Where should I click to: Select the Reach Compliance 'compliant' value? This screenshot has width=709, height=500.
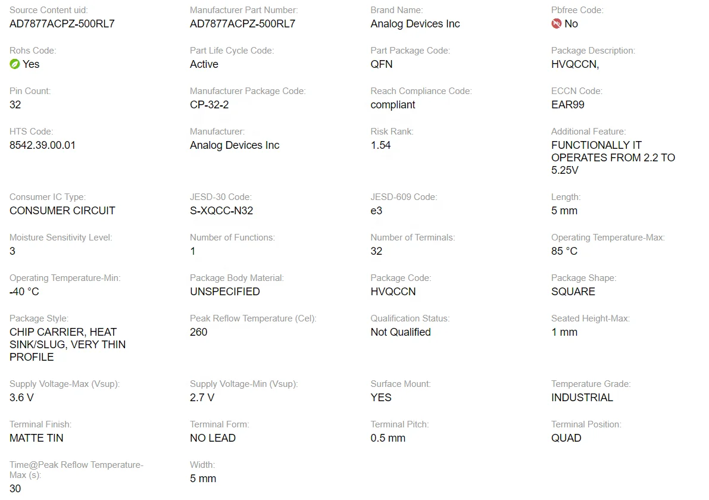[x=393, y=105]
